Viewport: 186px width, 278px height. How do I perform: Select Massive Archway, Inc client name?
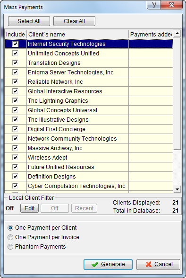click(x=55, y=148)
